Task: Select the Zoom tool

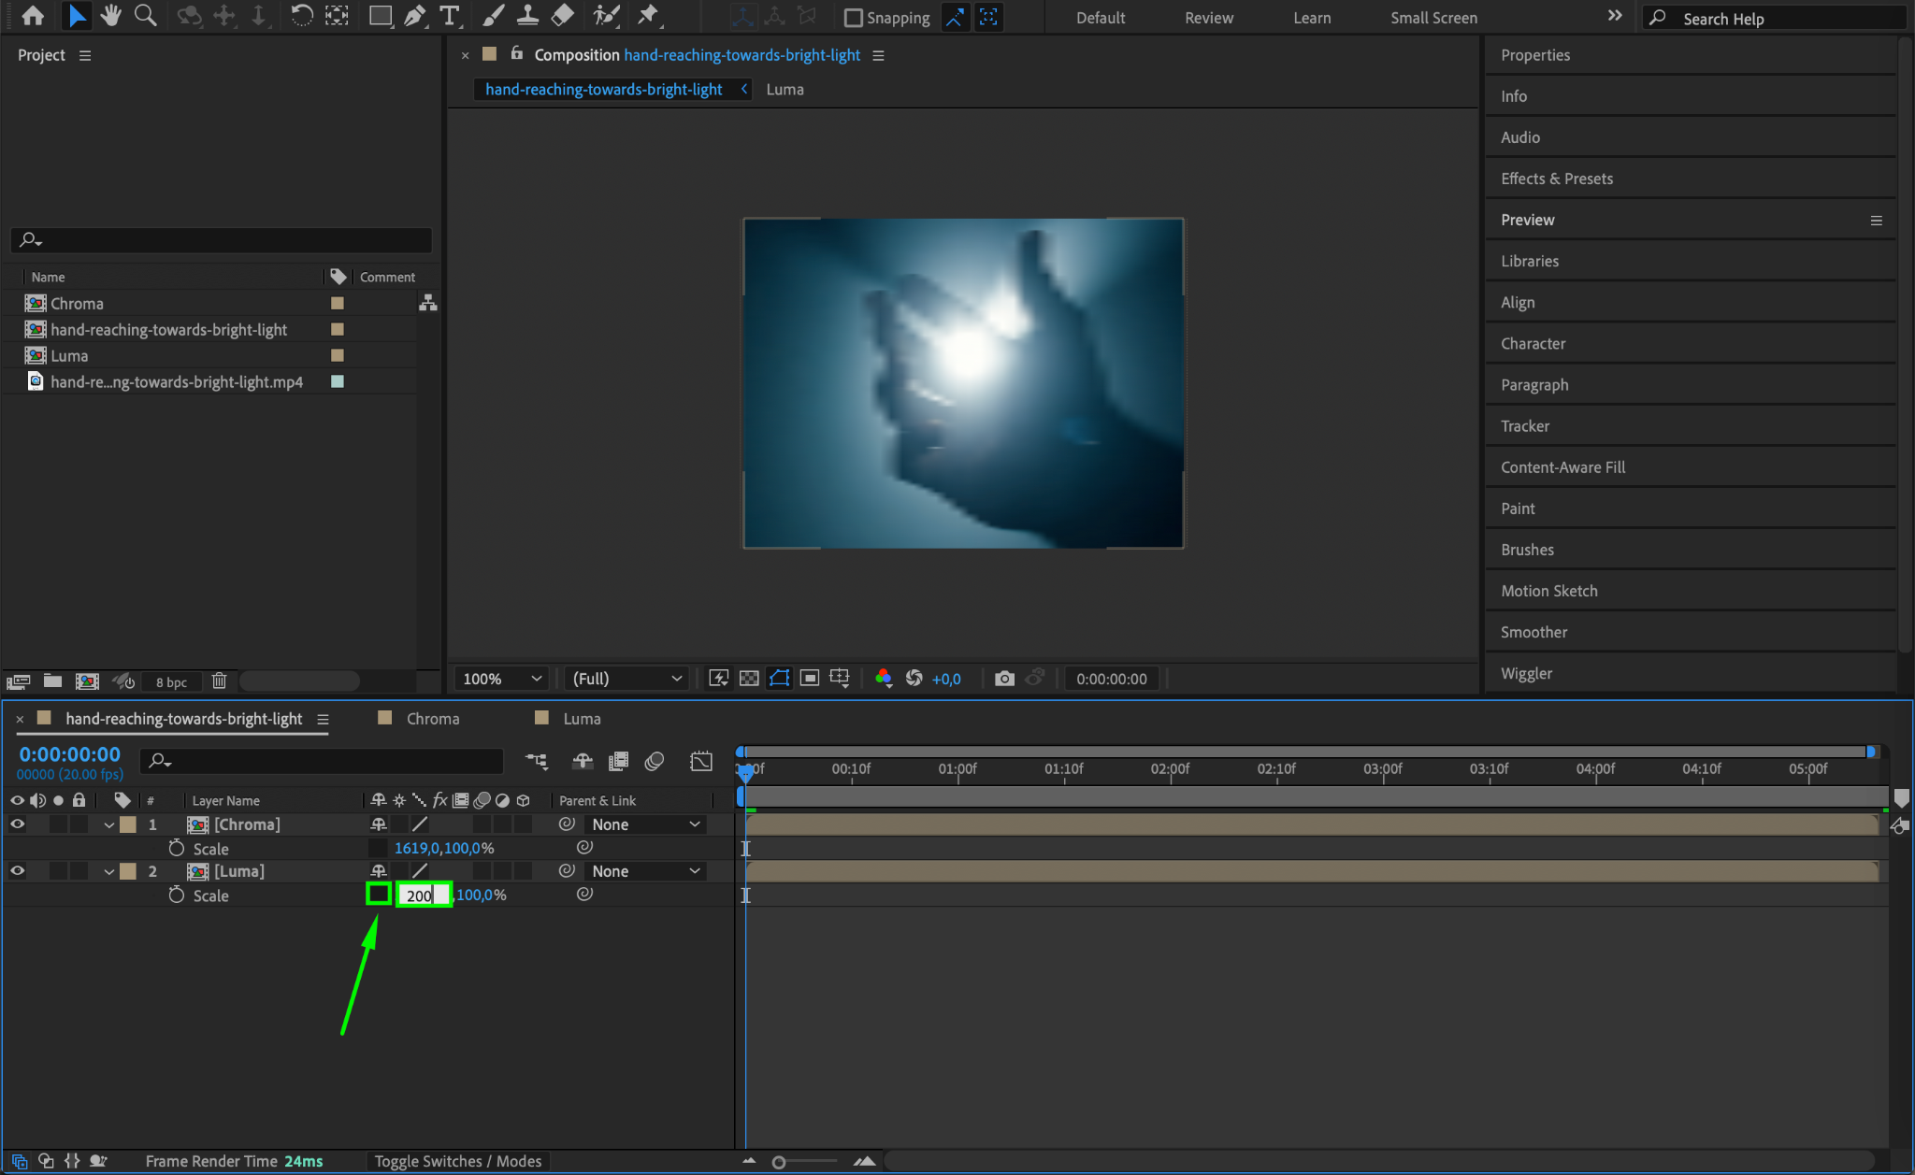Action: [x=145, y=16]
